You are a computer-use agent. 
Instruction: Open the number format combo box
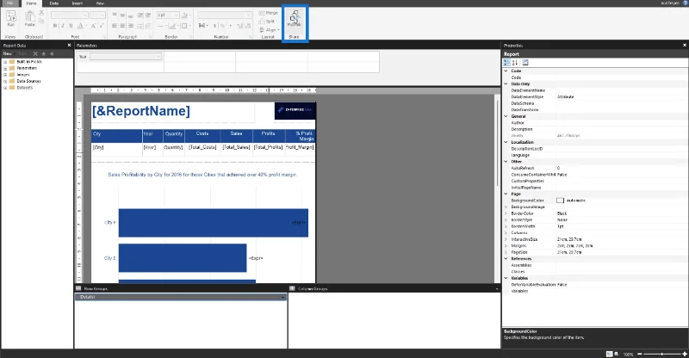225,15
